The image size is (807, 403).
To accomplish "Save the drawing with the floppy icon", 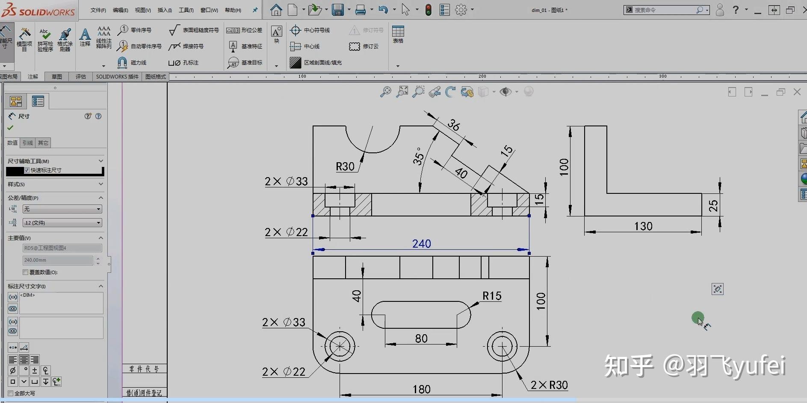I will click(338, 9).
